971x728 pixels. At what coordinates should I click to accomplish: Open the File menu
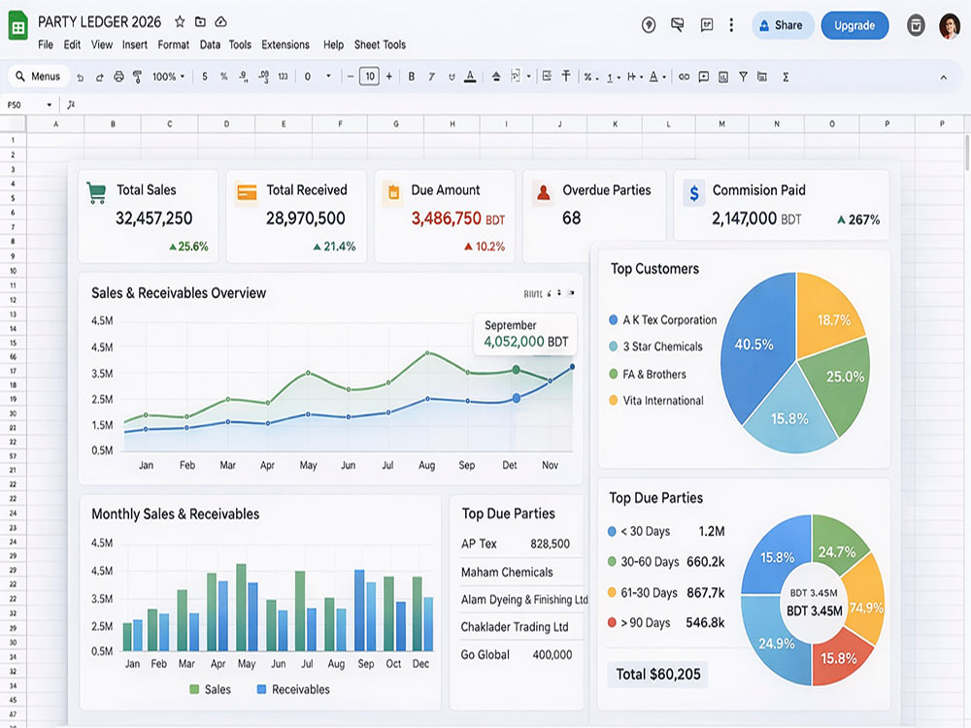[x=46, y=45]
